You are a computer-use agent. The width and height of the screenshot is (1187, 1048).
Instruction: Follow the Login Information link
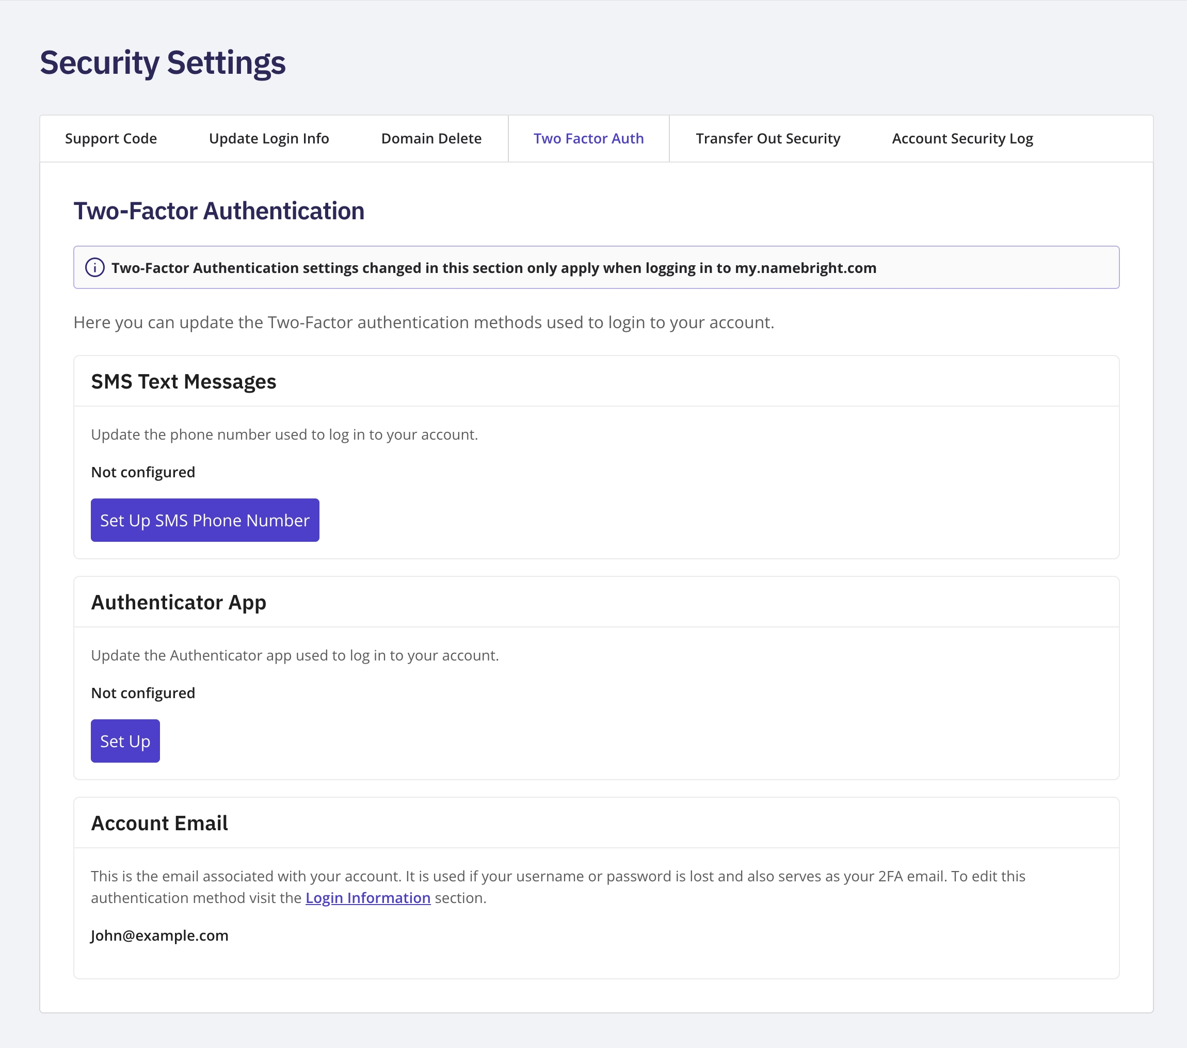(368, 898)
